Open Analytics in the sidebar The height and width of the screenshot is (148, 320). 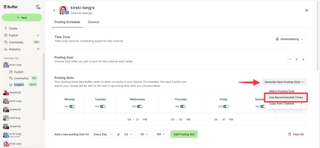point(14,49)
